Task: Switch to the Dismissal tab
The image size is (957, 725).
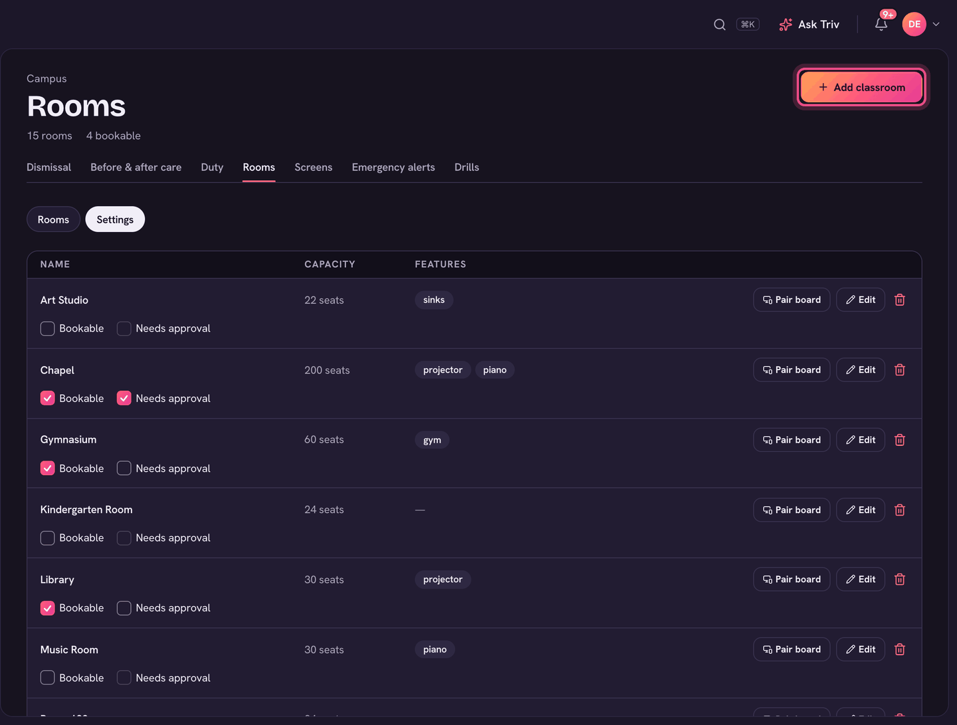Action: click(49, 167)
